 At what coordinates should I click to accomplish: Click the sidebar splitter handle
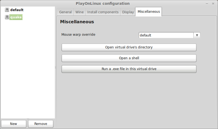pyautogui.click(x=55, y=68)
